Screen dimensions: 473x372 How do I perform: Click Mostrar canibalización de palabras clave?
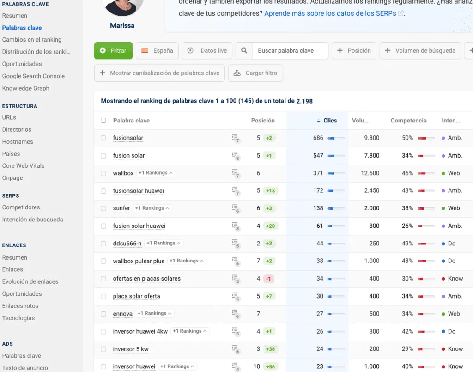159,73
